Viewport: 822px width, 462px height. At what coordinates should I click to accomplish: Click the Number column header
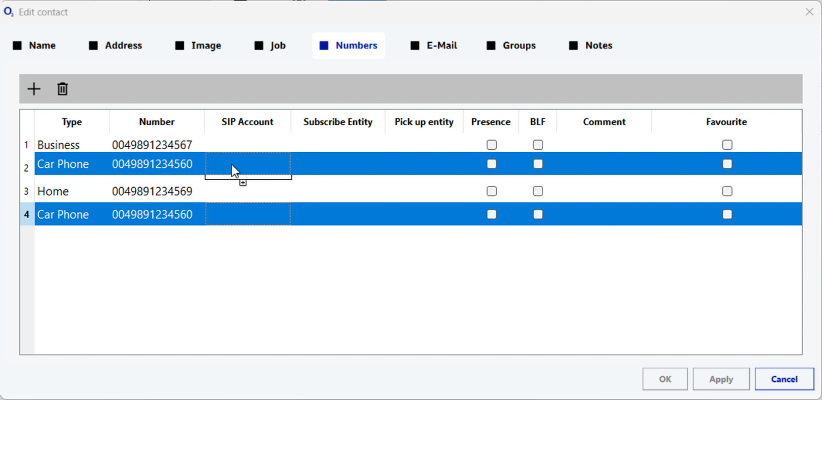tap(157, 122)
